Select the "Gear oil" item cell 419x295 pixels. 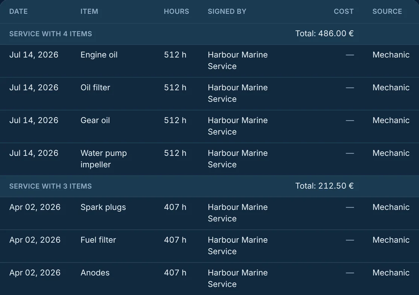click(x=95, y=120)
